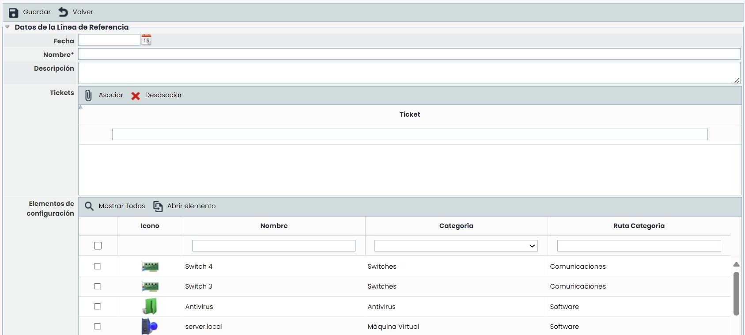
Task: Tick the checkbox for Switch 4
Action: pos(98,266)
